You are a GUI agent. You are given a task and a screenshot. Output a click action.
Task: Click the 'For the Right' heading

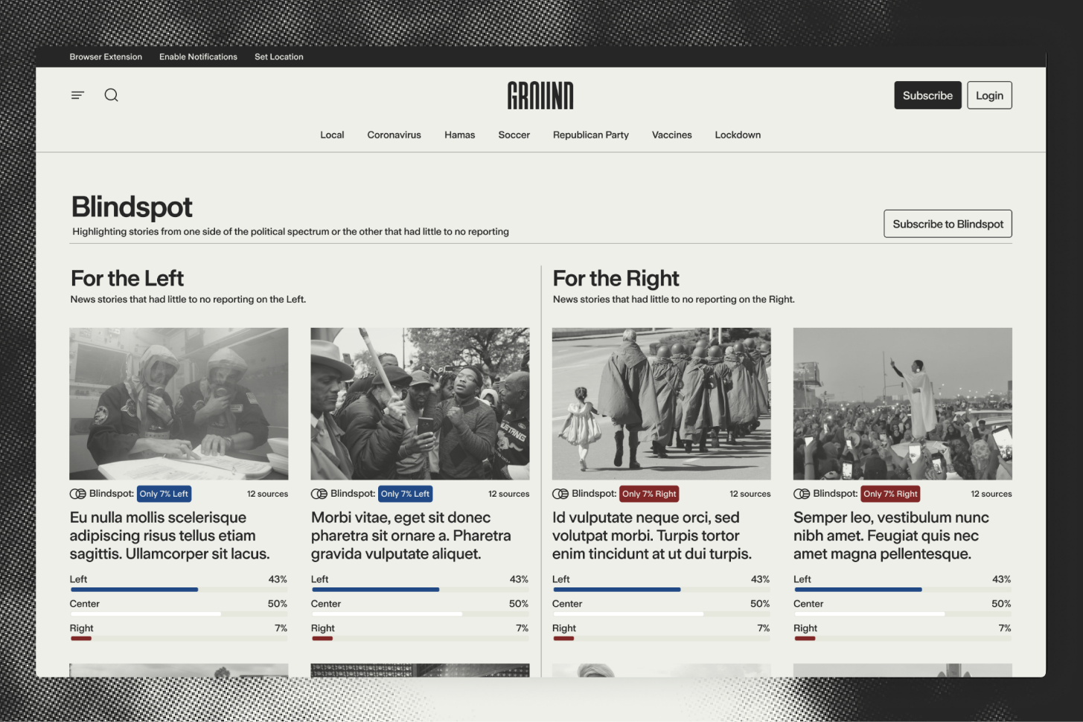[616, 278]
